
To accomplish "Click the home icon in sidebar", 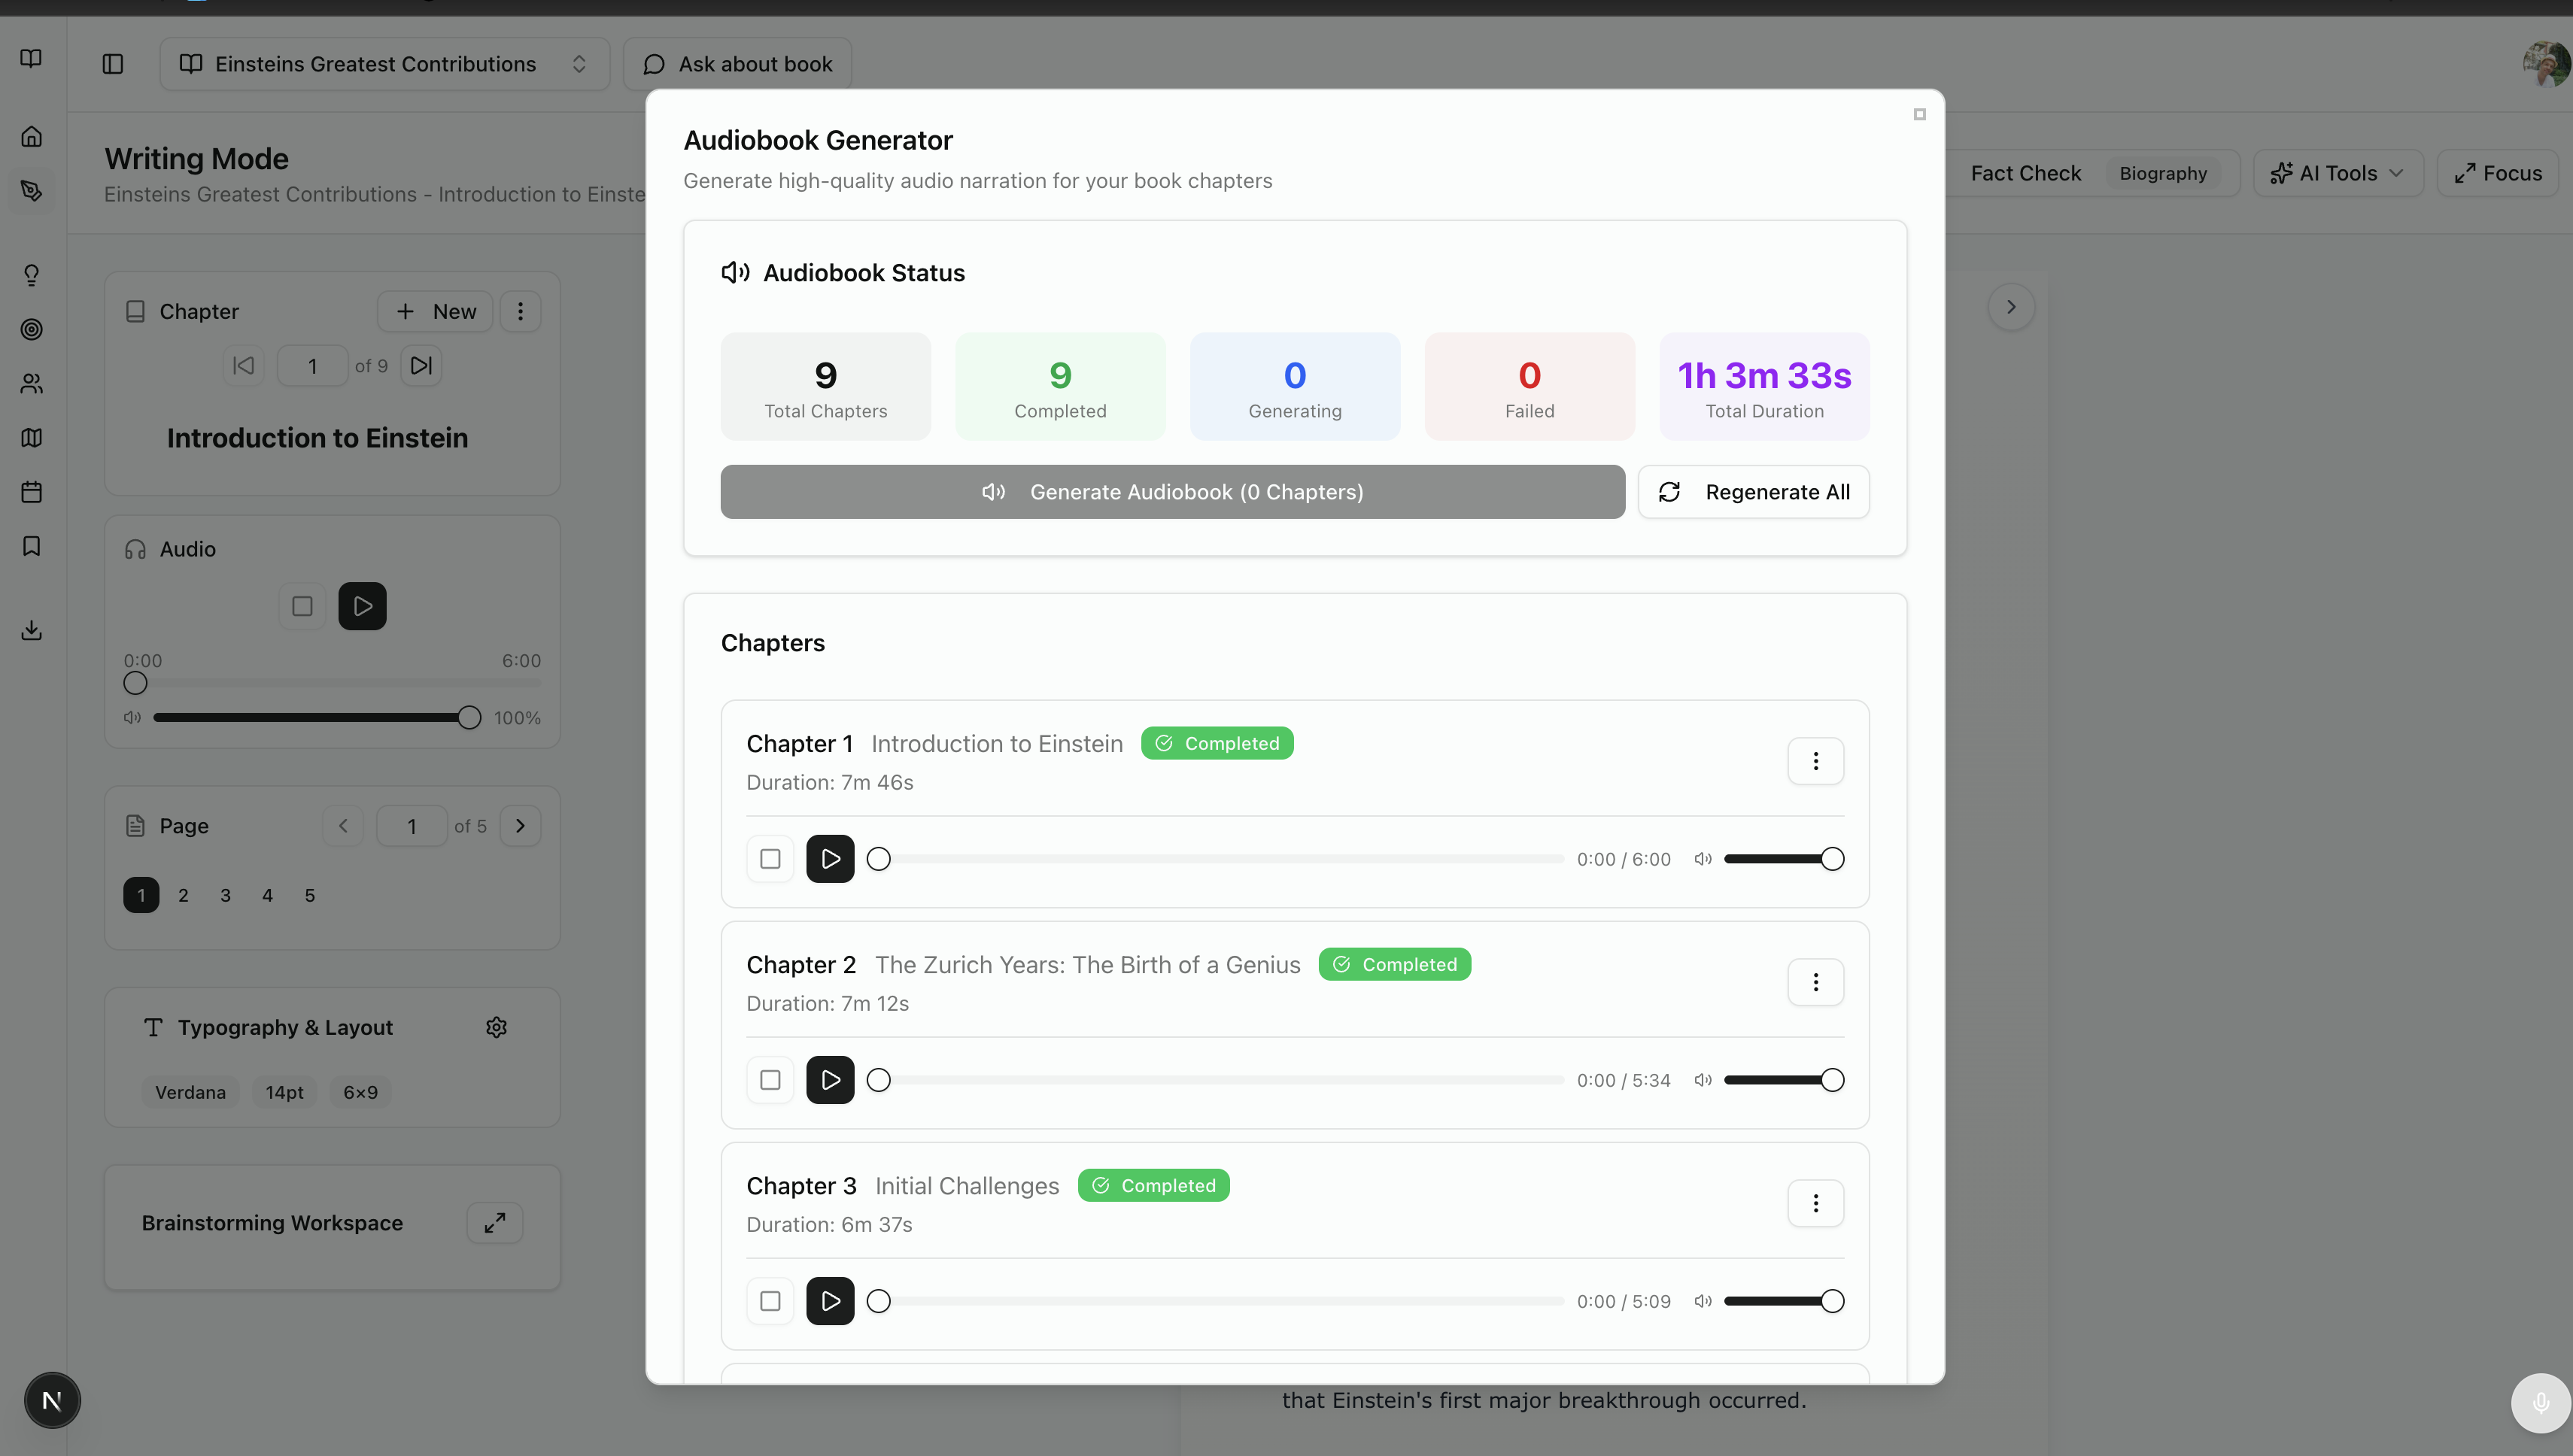I will click(x=32, y=136).
